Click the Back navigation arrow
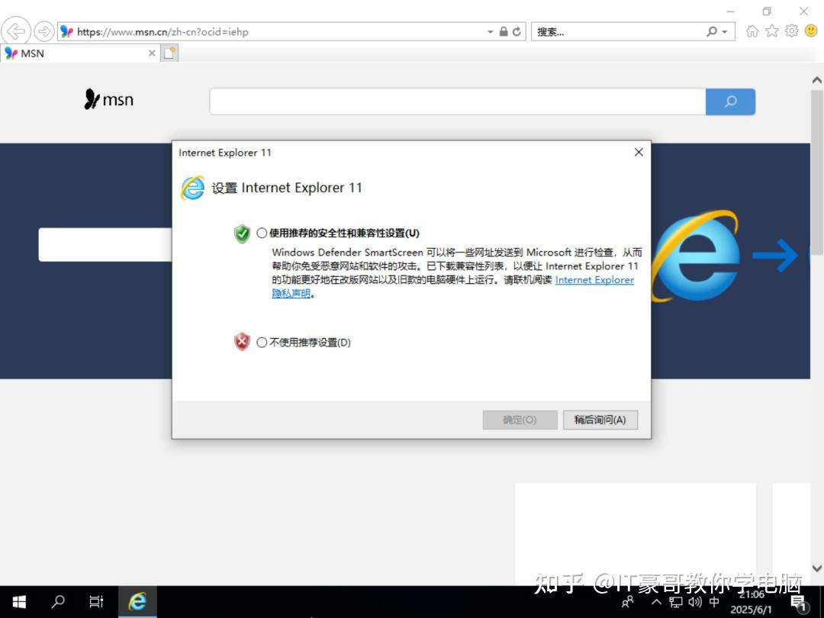This screenshot has width=824, height=618. pyautogui.click(x=15, y=31)
